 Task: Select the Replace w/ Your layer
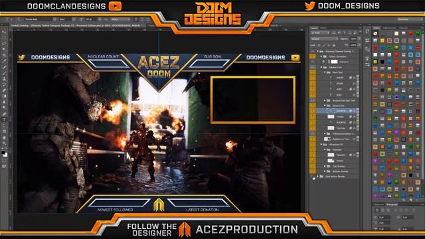click(337, 139)
